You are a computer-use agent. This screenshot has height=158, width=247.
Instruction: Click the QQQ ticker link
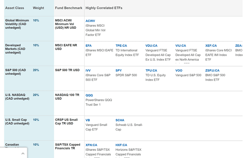tap(89, 95)
